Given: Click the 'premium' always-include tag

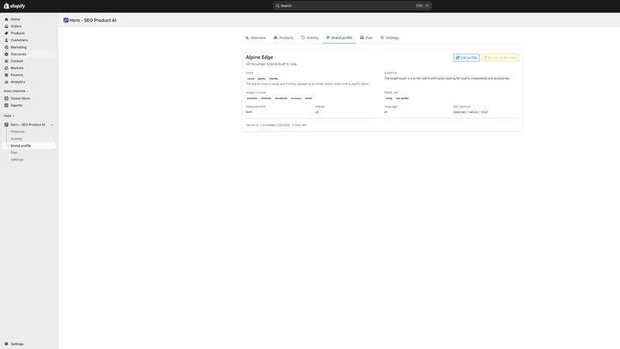Looking at the screenshot, I should tap(253, 98).
